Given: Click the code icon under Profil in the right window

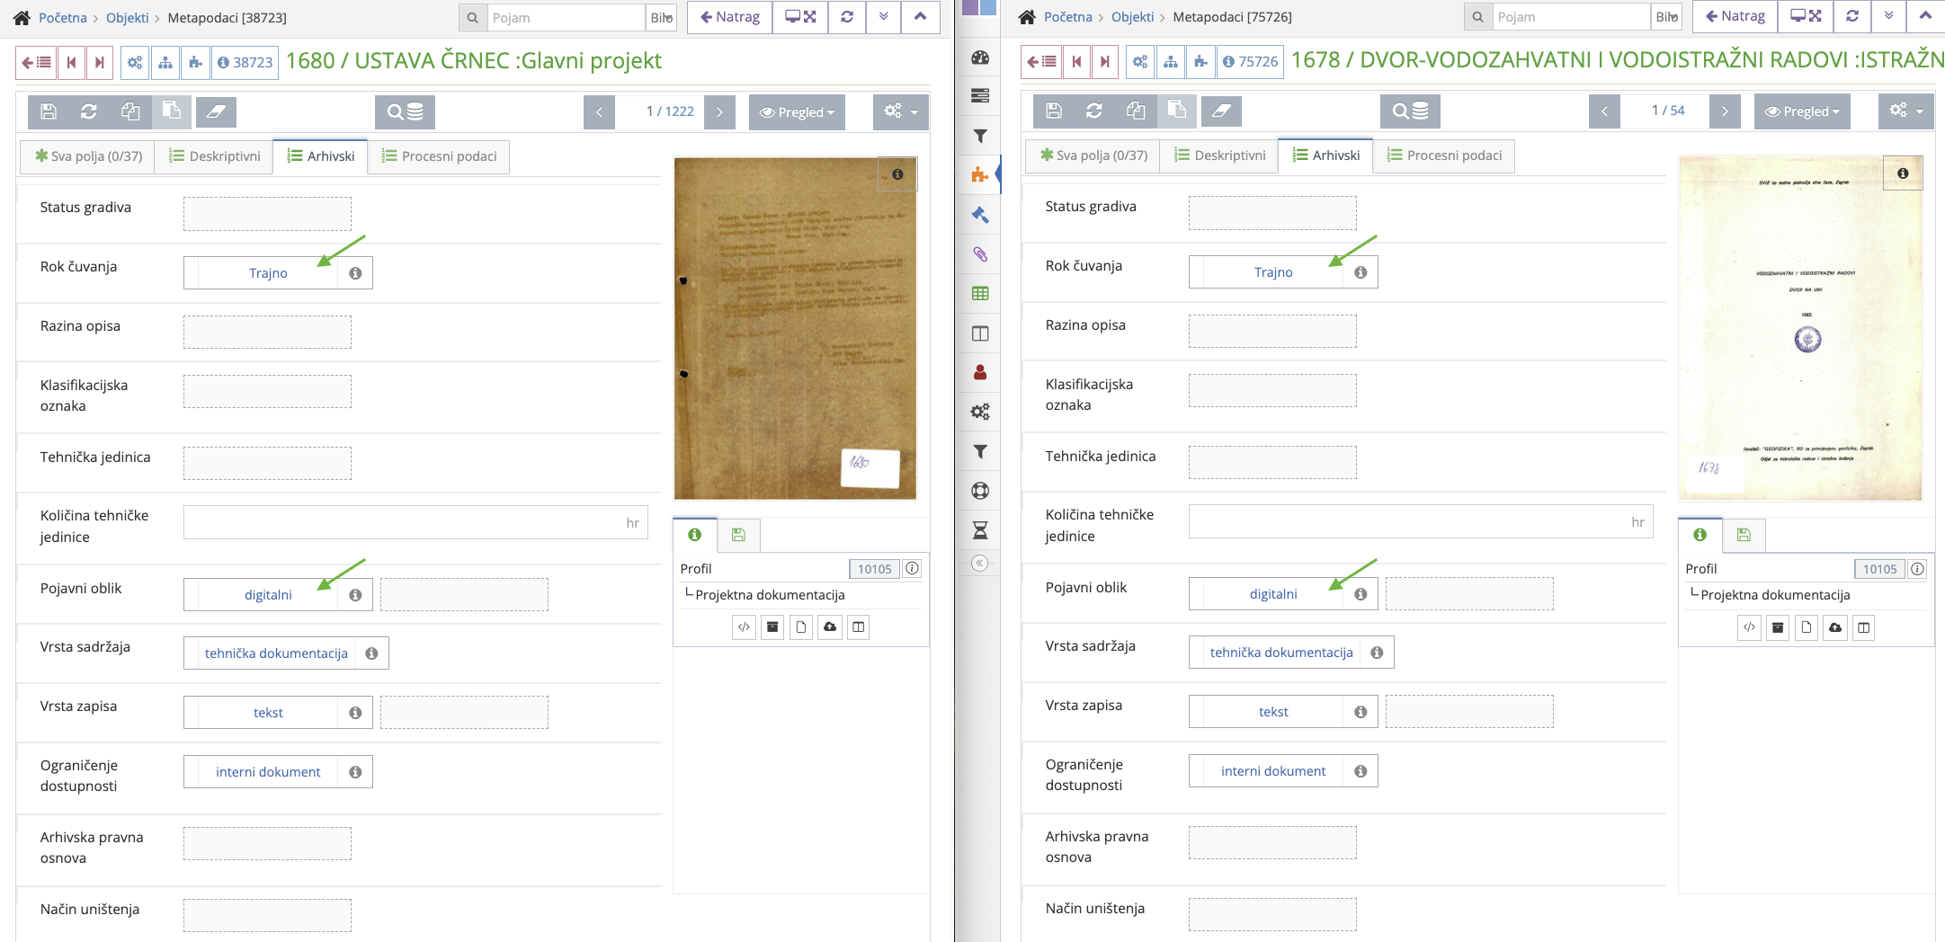Looking at the screenshot, I should [x=1749, y=627].
